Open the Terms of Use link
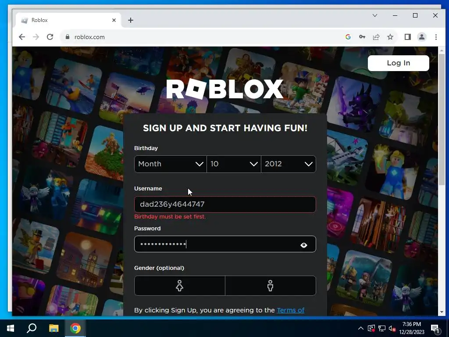449x337 pixels. pos(291,310)
